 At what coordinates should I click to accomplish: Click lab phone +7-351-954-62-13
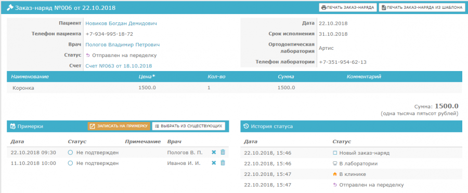pyautogui.click(x=343, y=62)
